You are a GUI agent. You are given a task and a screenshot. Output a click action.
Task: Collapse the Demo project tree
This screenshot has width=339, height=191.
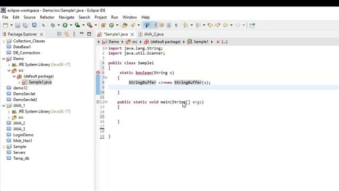coord(4,59)
